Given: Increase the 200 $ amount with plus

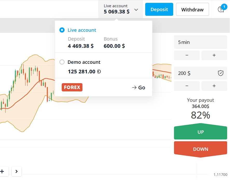Looking at the screenshot, I should point(214,86).
